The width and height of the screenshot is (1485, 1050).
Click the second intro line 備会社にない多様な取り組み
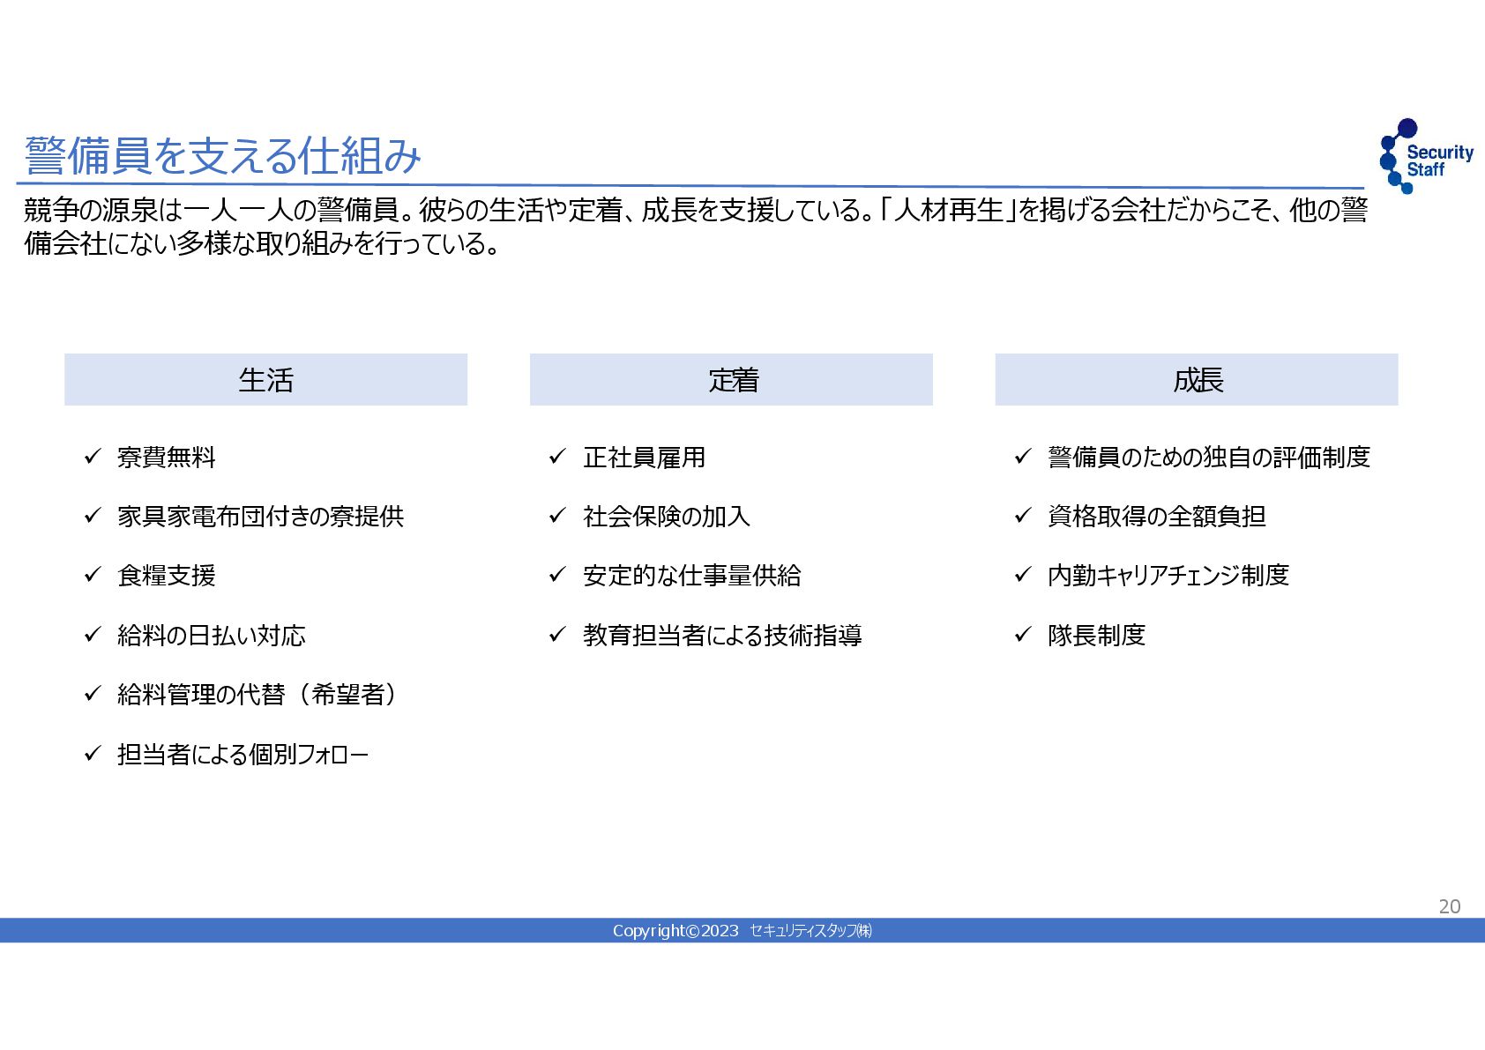pos(262,243)
